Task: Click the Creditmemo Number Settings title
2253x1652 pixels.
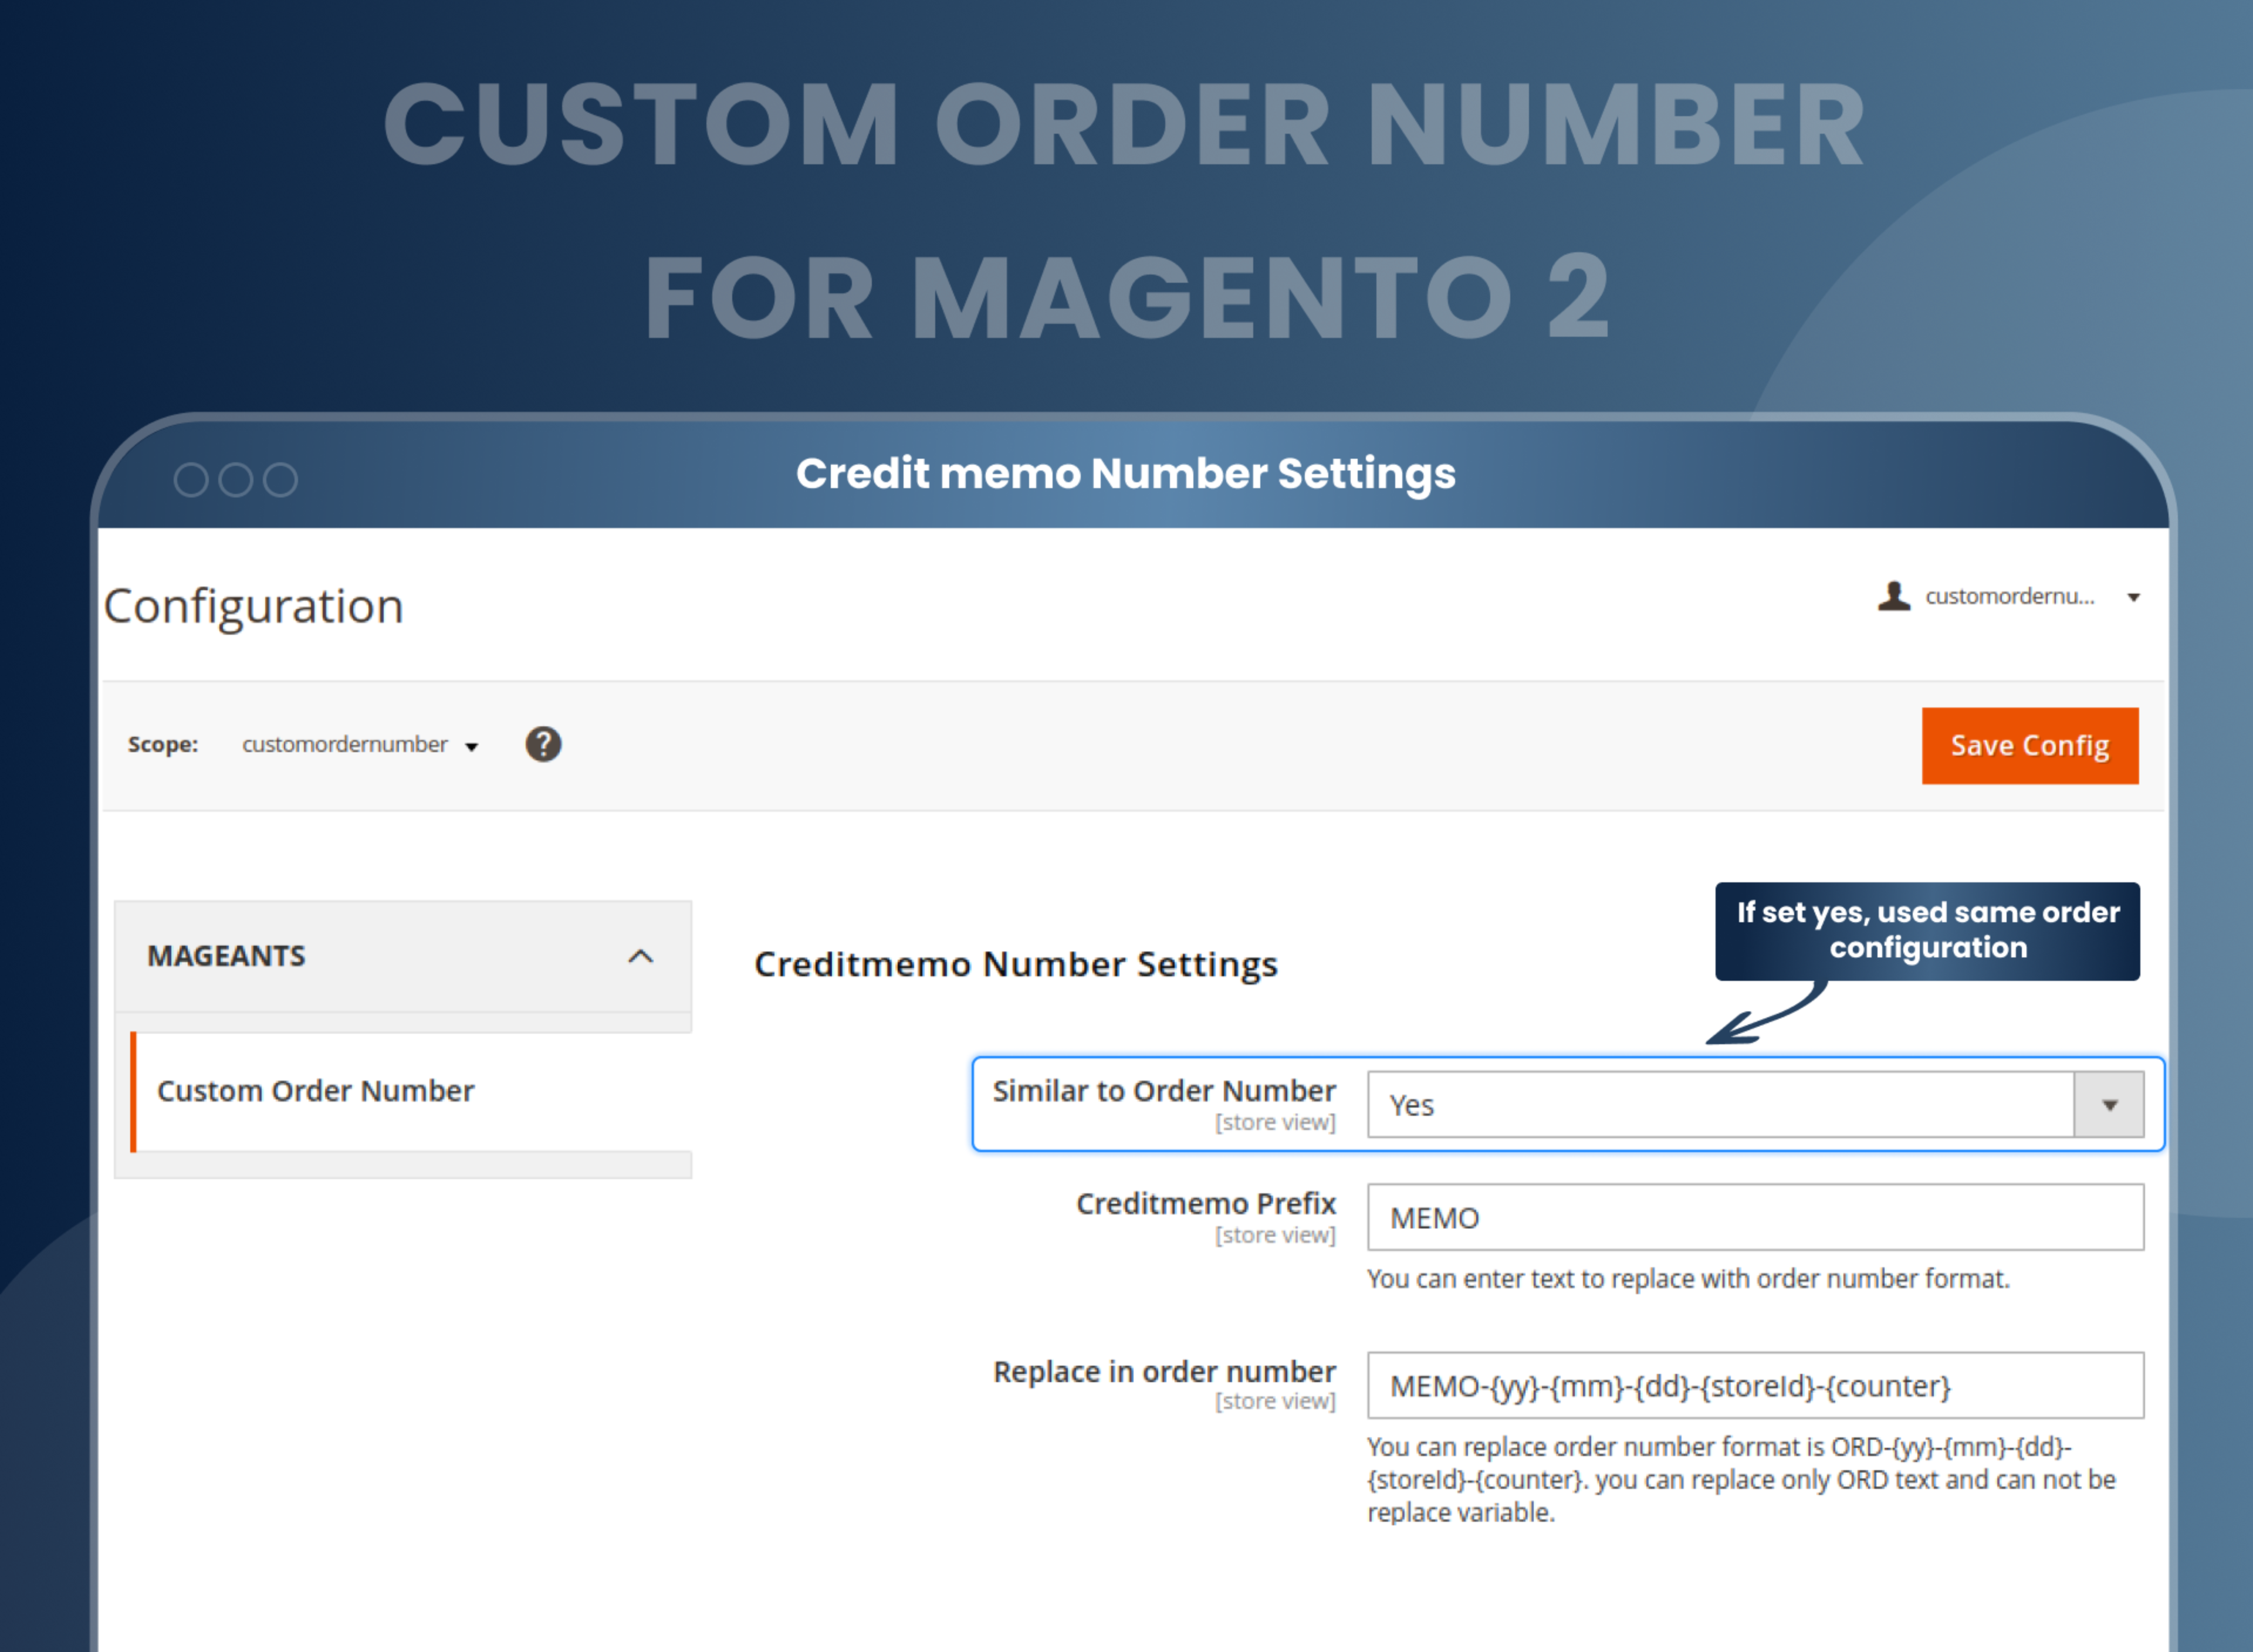Action: tap(1016, 963)
